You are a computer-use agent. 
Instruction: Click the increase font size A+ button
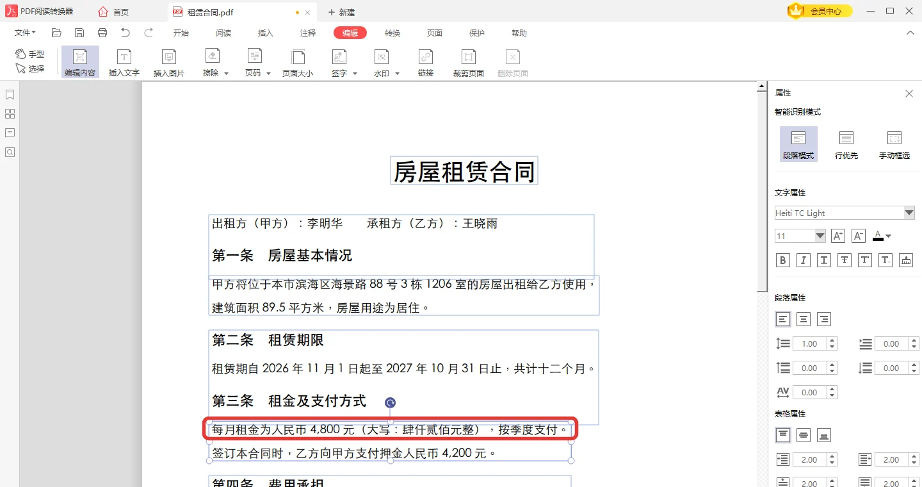point(838,236)
